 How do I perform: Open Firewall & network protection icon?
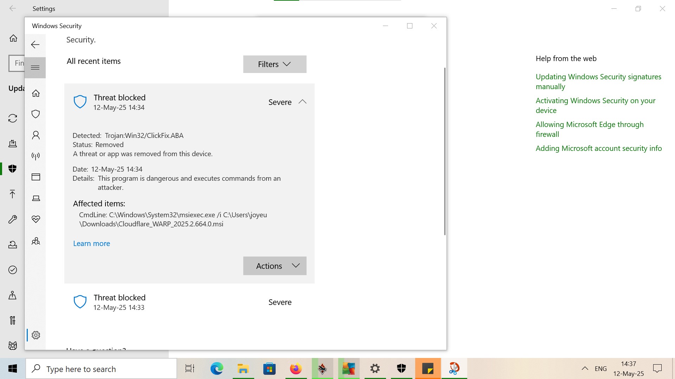[36, 156]
